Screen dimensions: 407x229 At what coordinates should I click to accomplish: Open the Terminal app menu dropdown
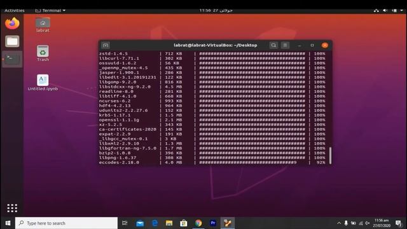tap(50, 10)
